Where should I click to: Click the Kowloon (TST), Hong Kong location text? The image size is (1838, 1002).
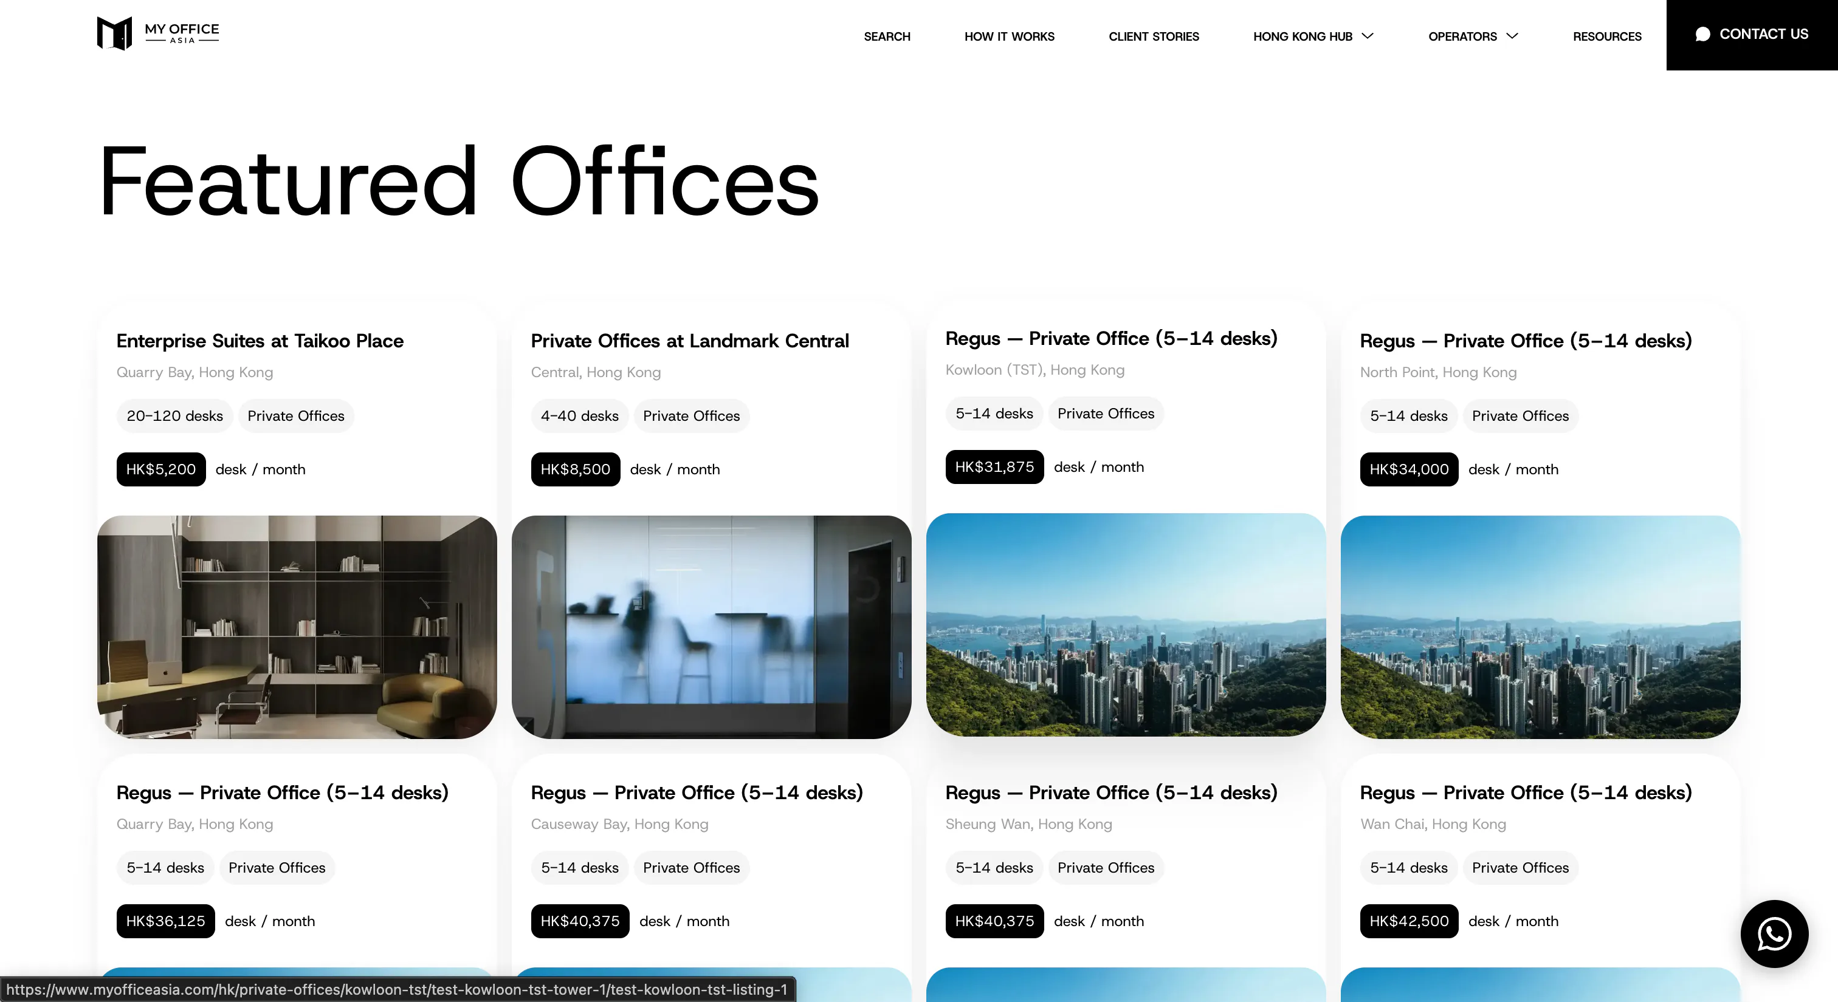click(x=1034, y=370)
